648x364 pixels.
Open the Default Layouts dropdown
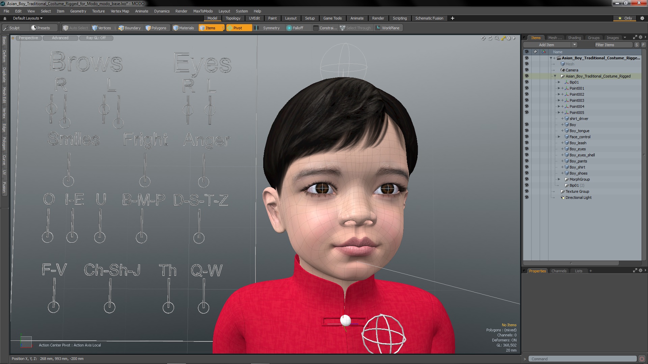tap(28, 18)
